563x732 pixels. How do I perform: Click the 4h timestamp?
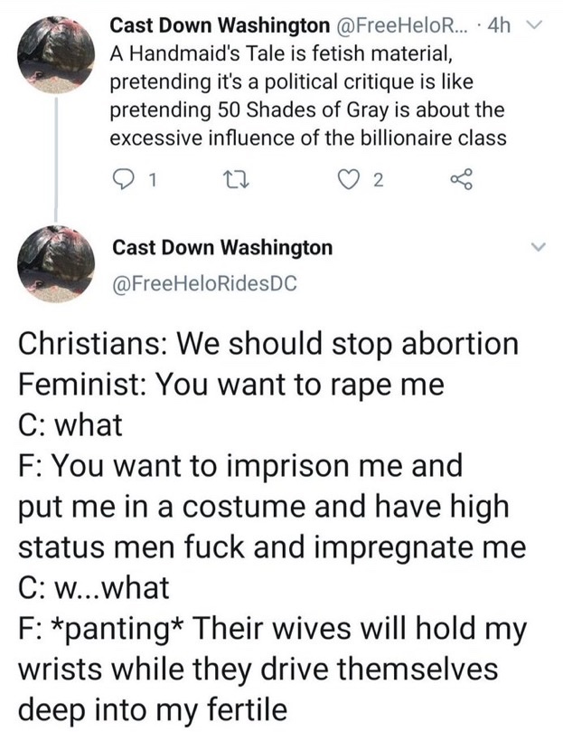(x=499, y=25)
